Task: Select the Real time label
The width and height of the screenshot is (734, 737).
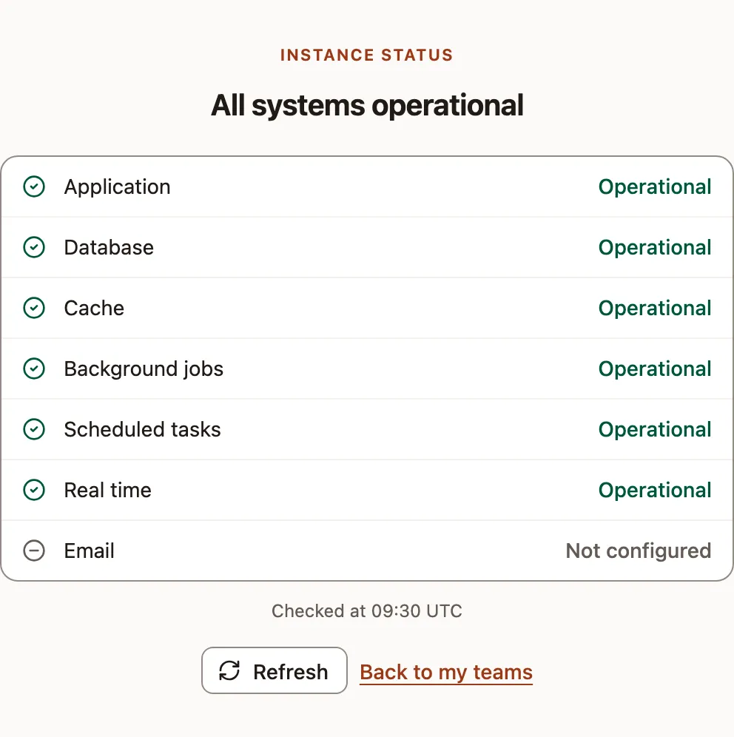Action: point(107,490)
